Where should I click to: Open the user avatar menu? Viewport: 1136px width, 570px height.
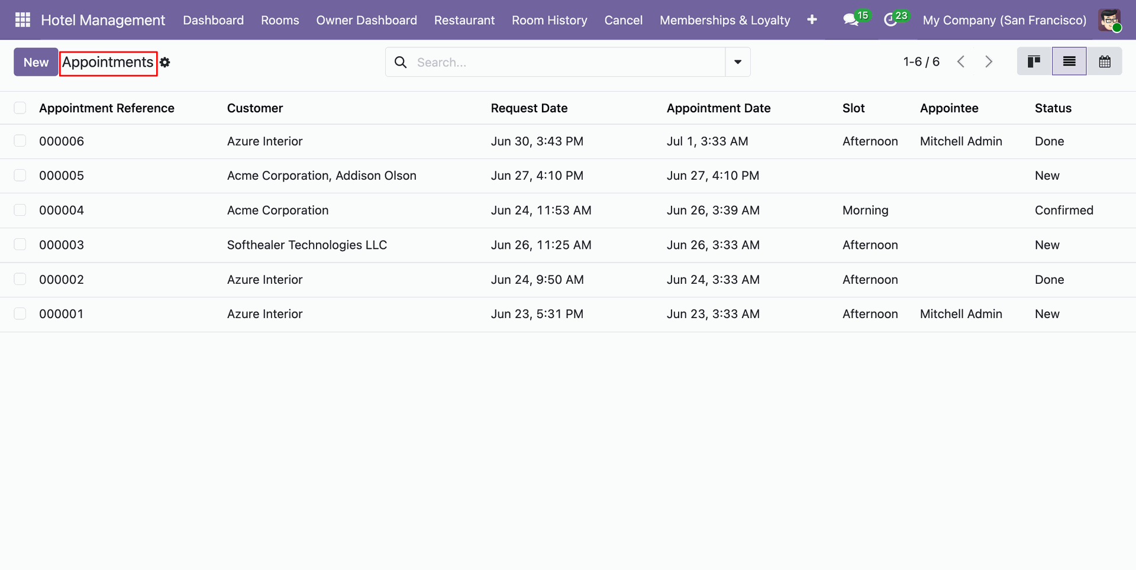1109,20
